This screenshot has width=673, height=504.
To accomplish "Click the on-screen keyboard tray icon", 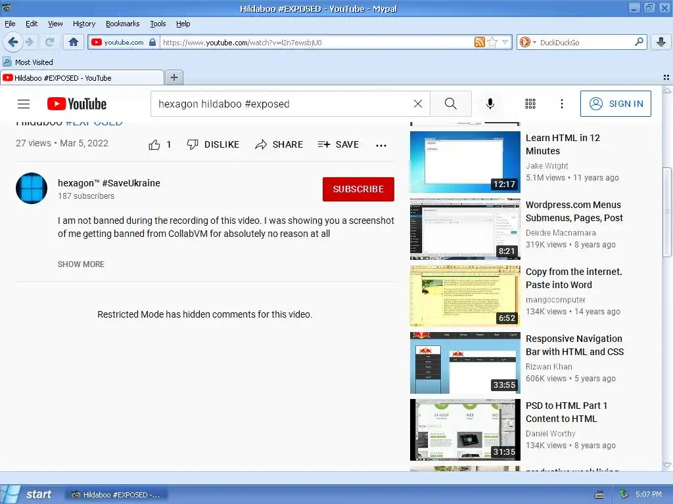I will click(x=599, y=495).
